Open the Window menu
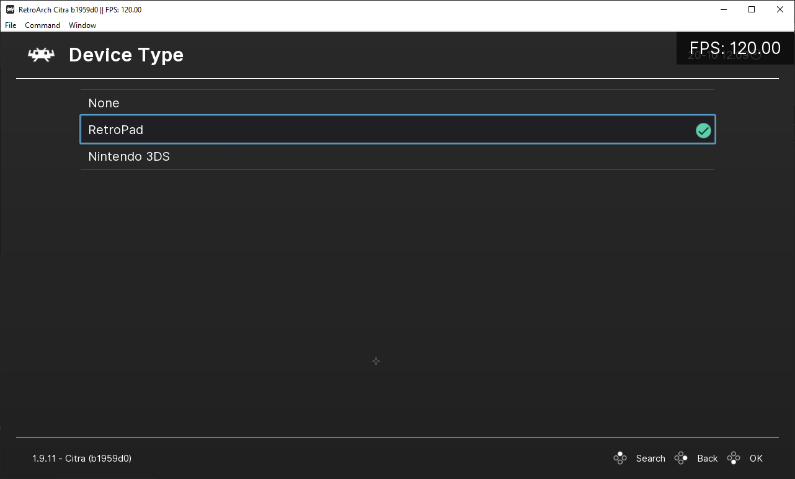795x479 pixels. coord(82,25)
